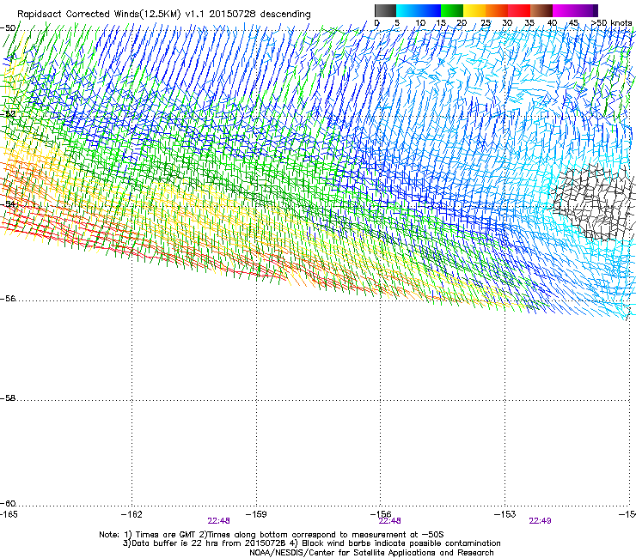This screenshot has width=636, height=558.
Task: Click the yellow 20-25 knots legend swatch
Action: click(x=474, y=10)
